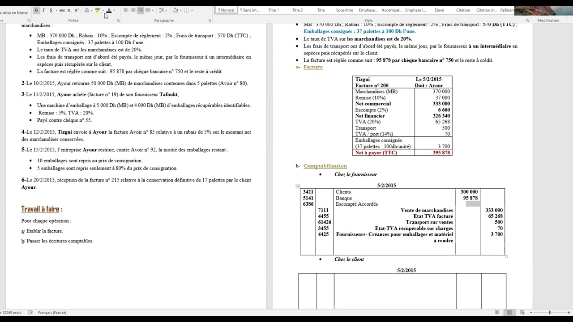Open borders dropdown arrow
573x322 pixels.
192,10
